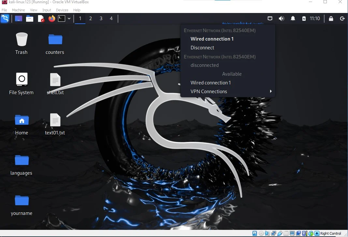Select the counters folder
This screenshot has height=237, width=348.
[x=55, y=44]
